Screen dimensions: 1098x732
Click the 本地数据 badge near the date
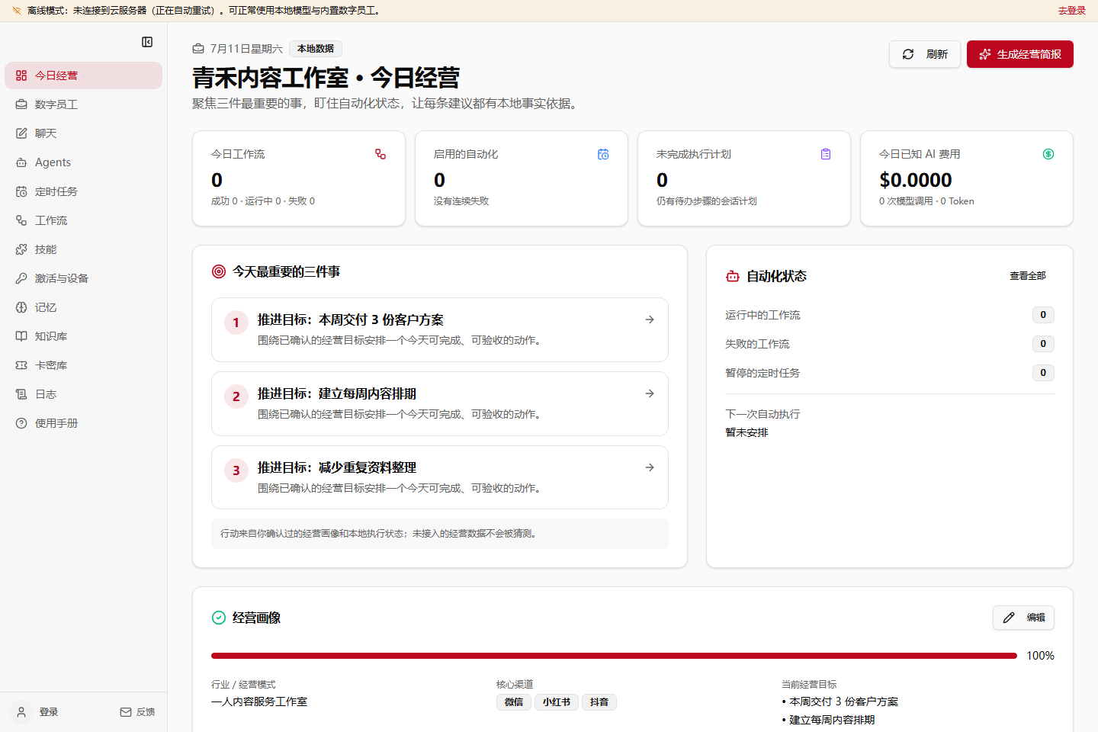pyautogui.click(x=316, y=49)
